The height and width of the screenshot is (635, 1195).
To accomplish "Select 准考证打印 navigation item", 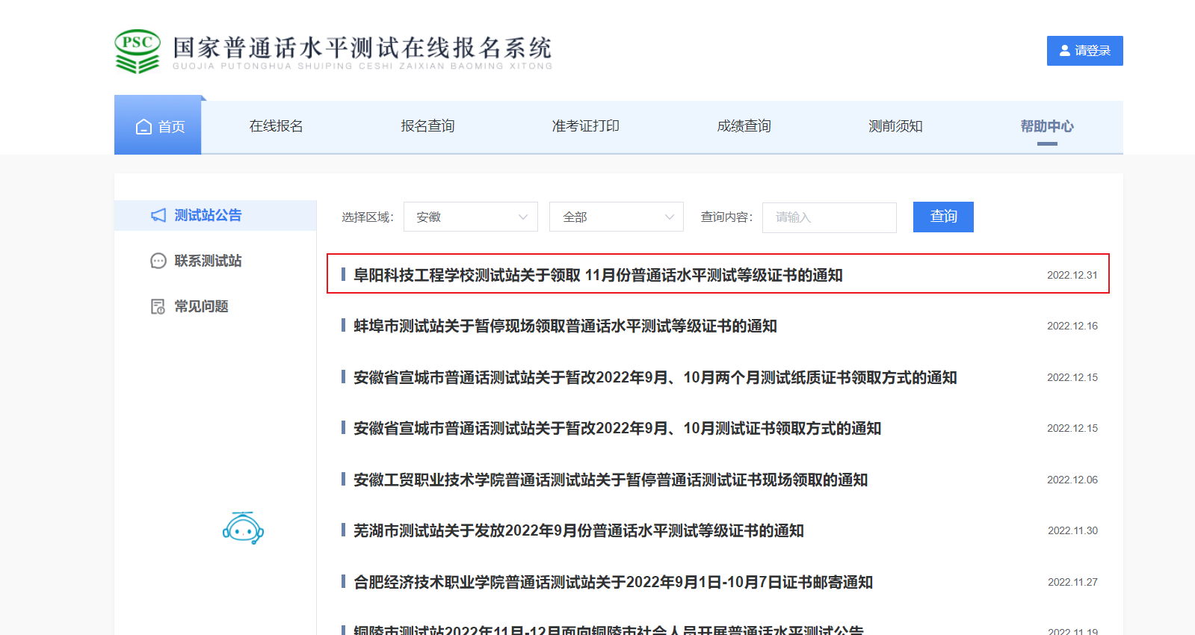I will (586, 126).
